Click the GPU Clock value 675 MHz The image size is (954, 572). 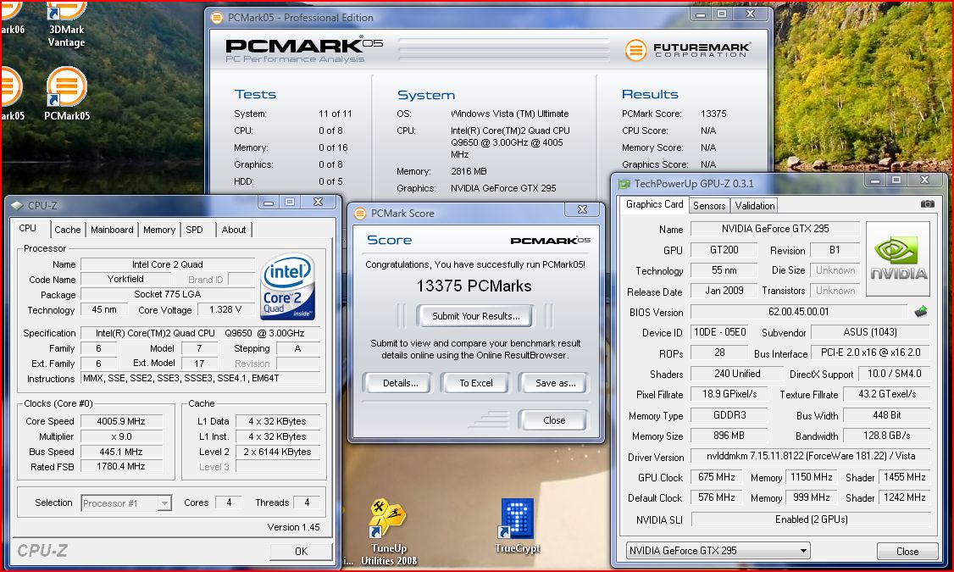pos(716,477)
